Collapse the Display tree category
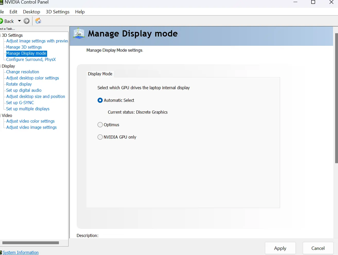338x255 pixels. pos(1,66)
